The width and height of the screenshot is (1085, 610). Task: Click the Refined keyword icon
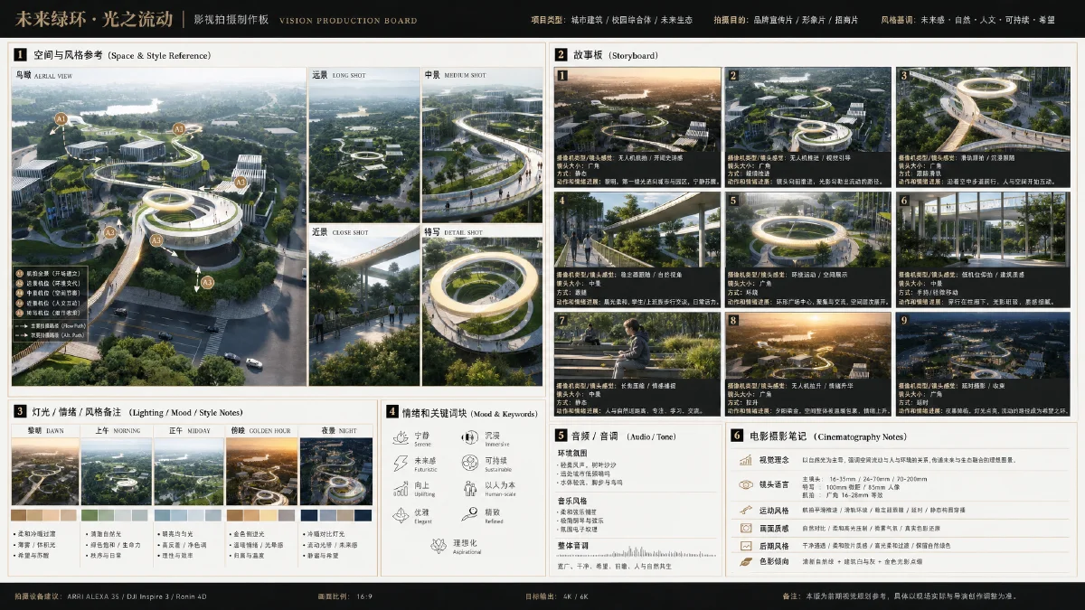point(469,514)
